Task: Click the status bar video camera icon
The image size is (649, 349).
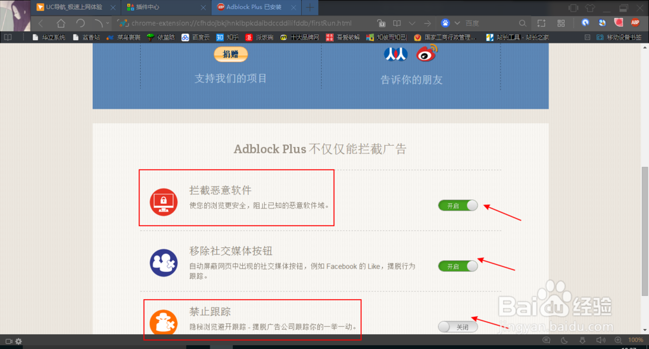Action: pos(8,341)
